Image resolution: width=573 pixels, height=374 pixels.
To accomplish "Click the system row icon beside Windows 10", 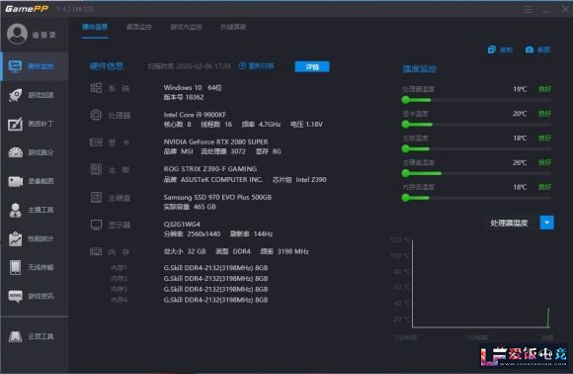I will point(96,88).
